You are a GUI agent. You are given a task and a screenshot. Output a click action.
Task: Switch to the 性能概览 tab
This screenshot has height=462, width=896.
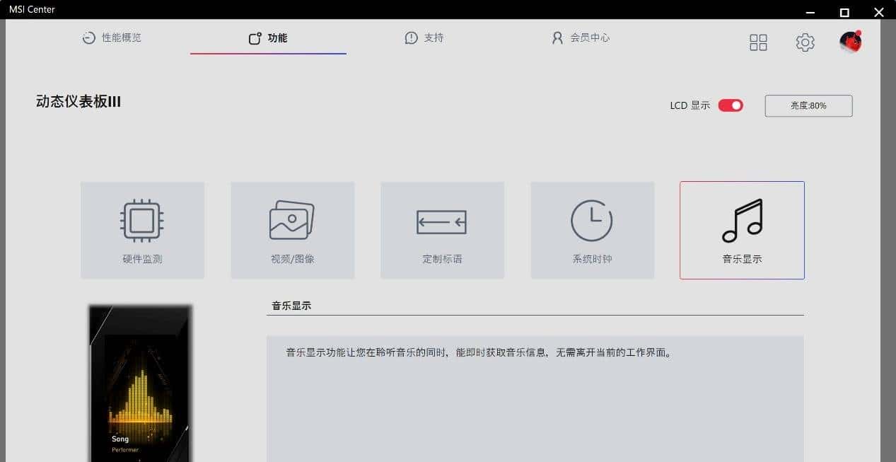pyautogui.click(x=111, y=38)
